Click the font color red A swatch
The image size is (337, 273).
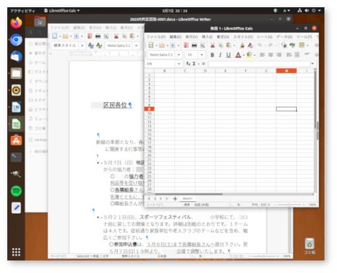click(x=238, y=55)
